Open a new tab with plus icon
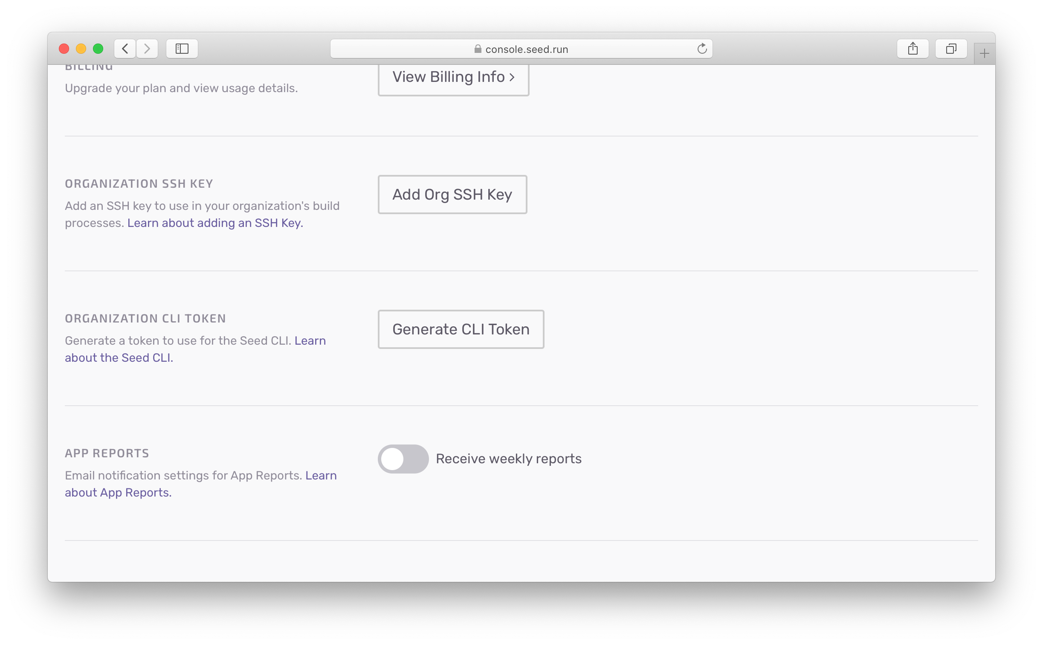The width and height of the screenshot is (1043, 645). click(x=984, y=54)
